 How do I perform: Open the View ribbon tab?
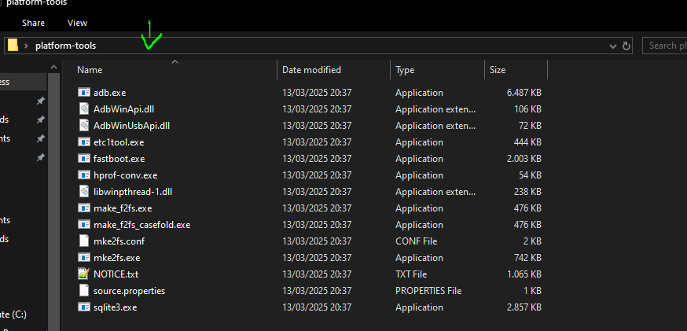coord(77,23)
